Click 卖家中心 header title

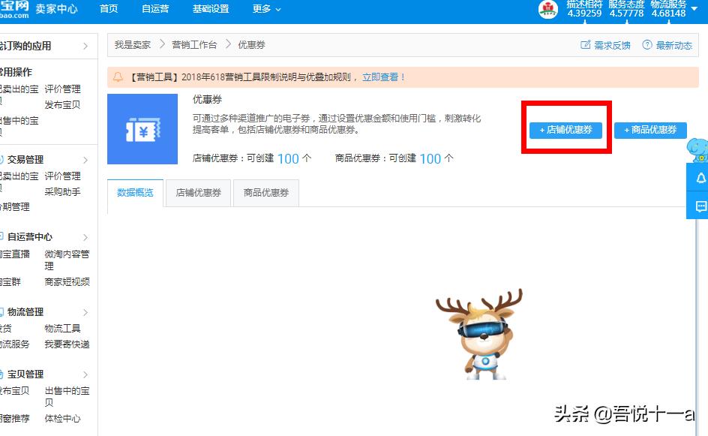56,8
